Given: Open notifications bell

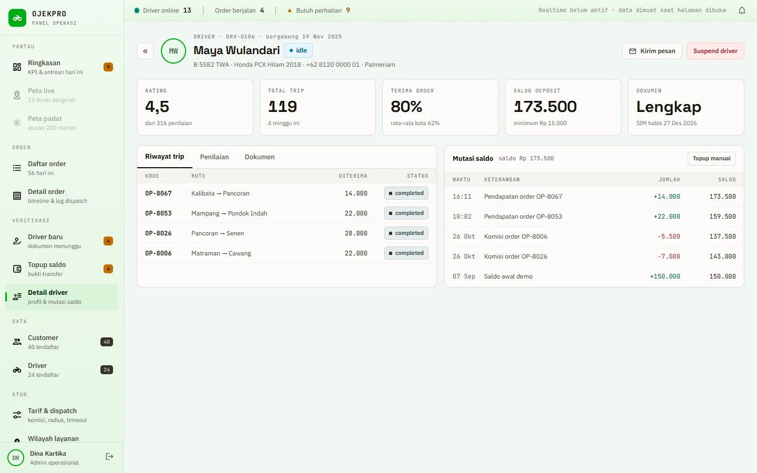Looking at the screenshot, I should point(742,11).
